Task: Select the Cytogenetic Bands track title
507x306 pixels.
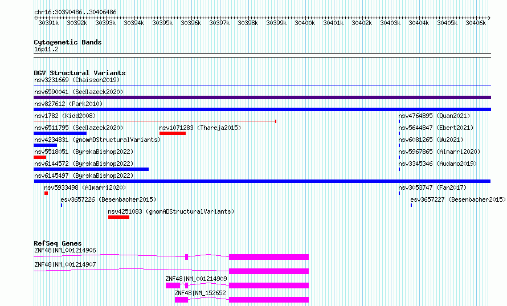Action: pos(68,42)
